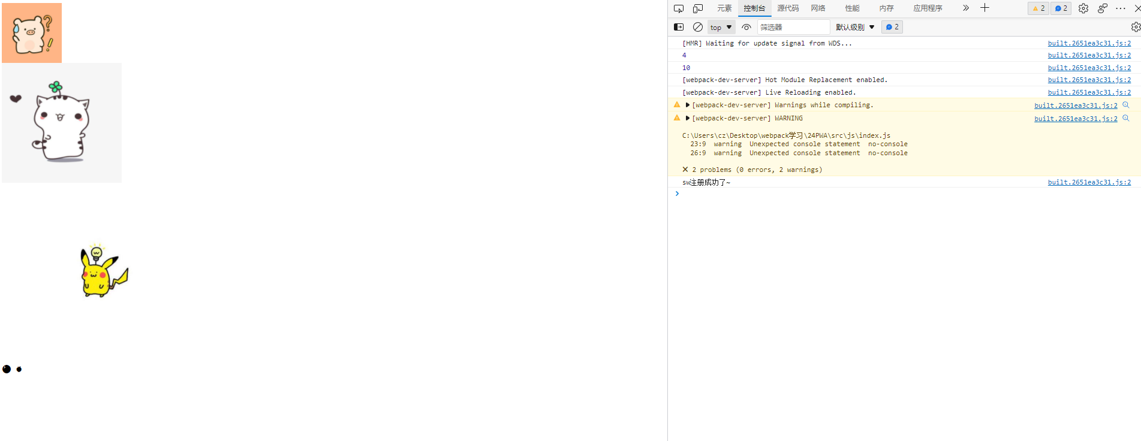Show more tabs with double chevron
This screenshot has height=441, width=1141.
click(965, 8)
